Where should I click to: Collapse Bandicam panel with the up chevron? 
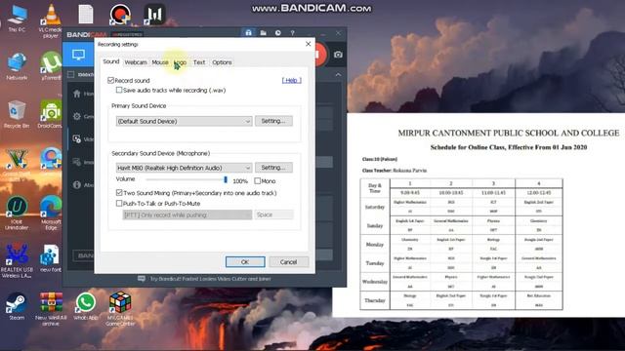coord(338,74)
